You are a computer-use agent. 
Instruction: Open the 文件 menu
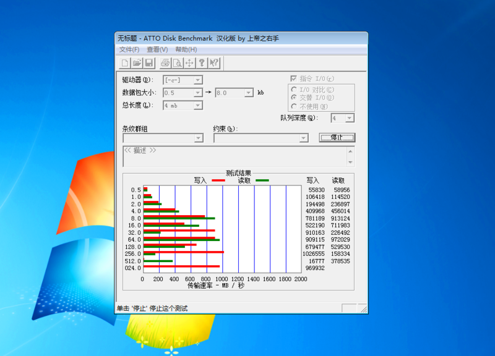coord(130,48)
